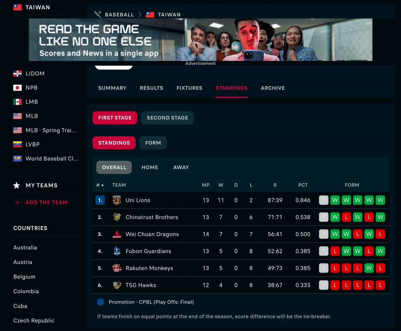Open the Baseball breadcrumb link
Screen dimensions: 401x331
click(x=119, y=15)
